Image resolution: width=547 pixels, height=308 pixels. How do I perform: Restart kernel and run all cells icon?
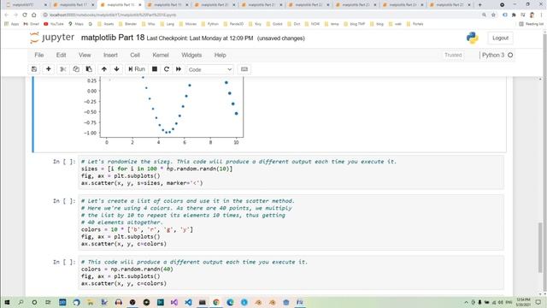tap(179, 69)
